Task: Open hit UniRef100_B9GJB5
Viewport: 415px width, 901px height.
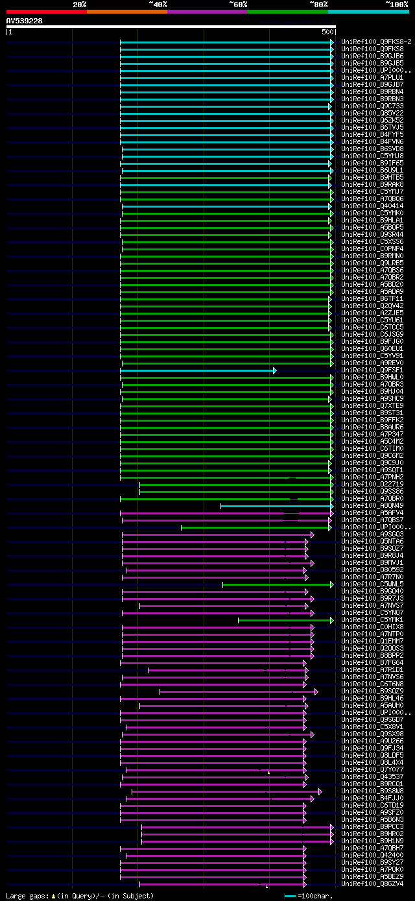Action: (372, 64)
